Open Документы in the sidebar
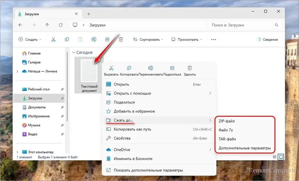299x181 pixels. coord(37,107)
